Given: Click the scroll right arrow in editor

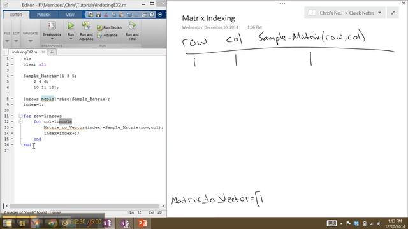Looking at the screenshot, I should tap(163, 206).
